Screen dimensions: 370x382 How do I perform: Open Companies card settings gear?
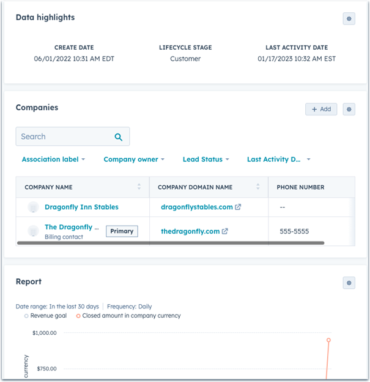349,109
